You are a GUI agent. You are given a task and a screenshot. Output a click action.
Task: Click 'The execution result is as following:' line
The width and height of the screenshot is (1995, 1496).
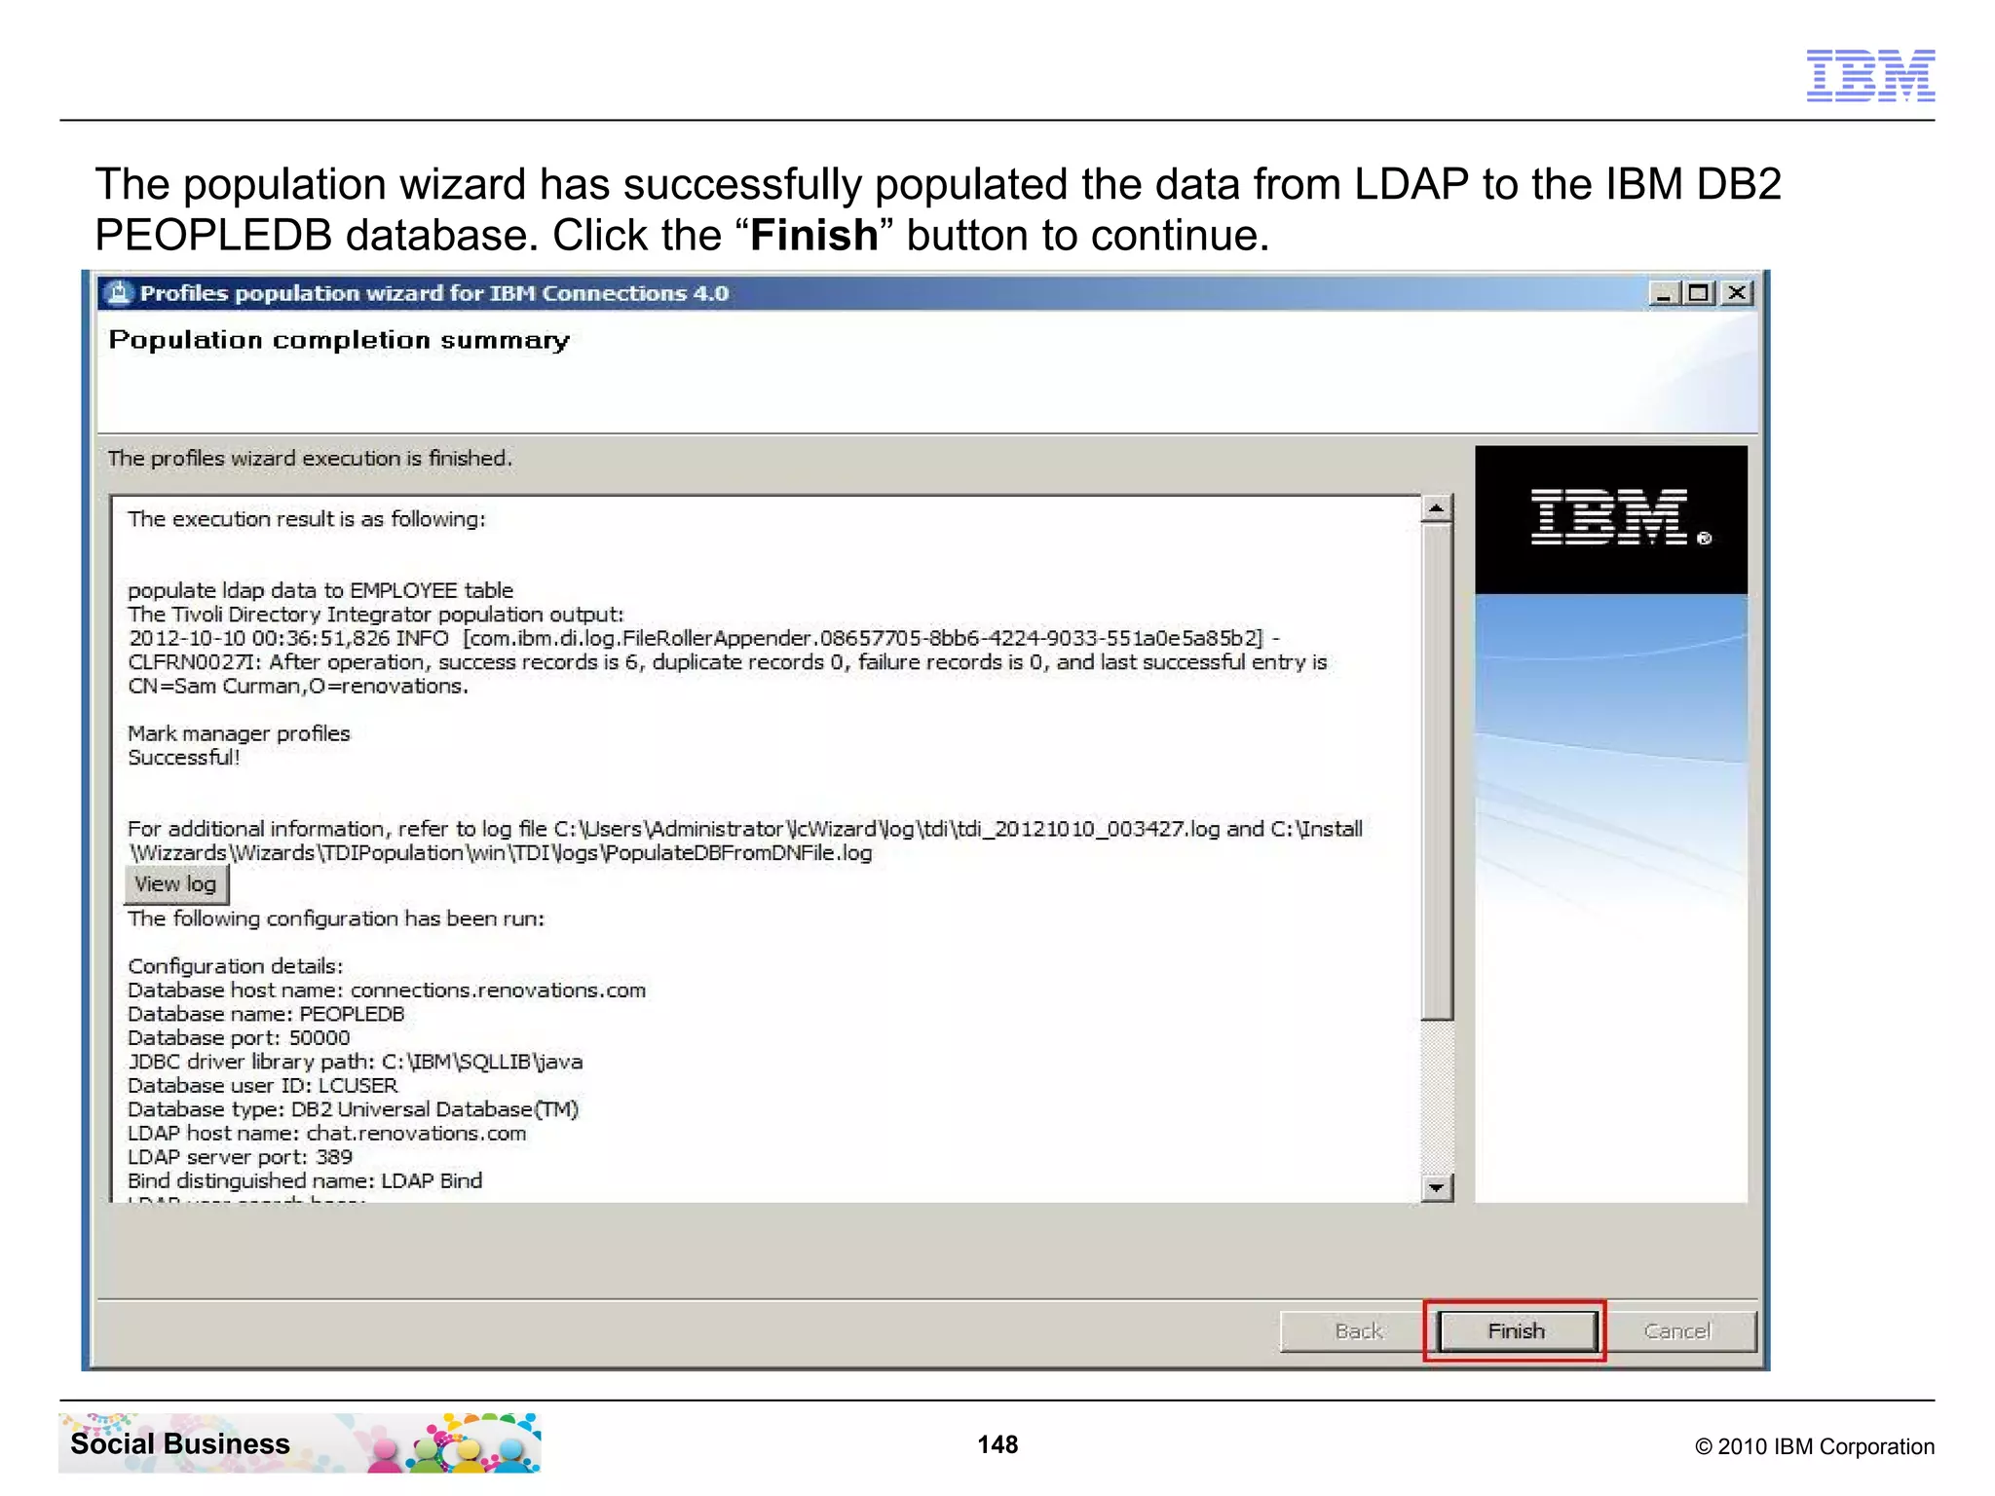click(307, 519)
